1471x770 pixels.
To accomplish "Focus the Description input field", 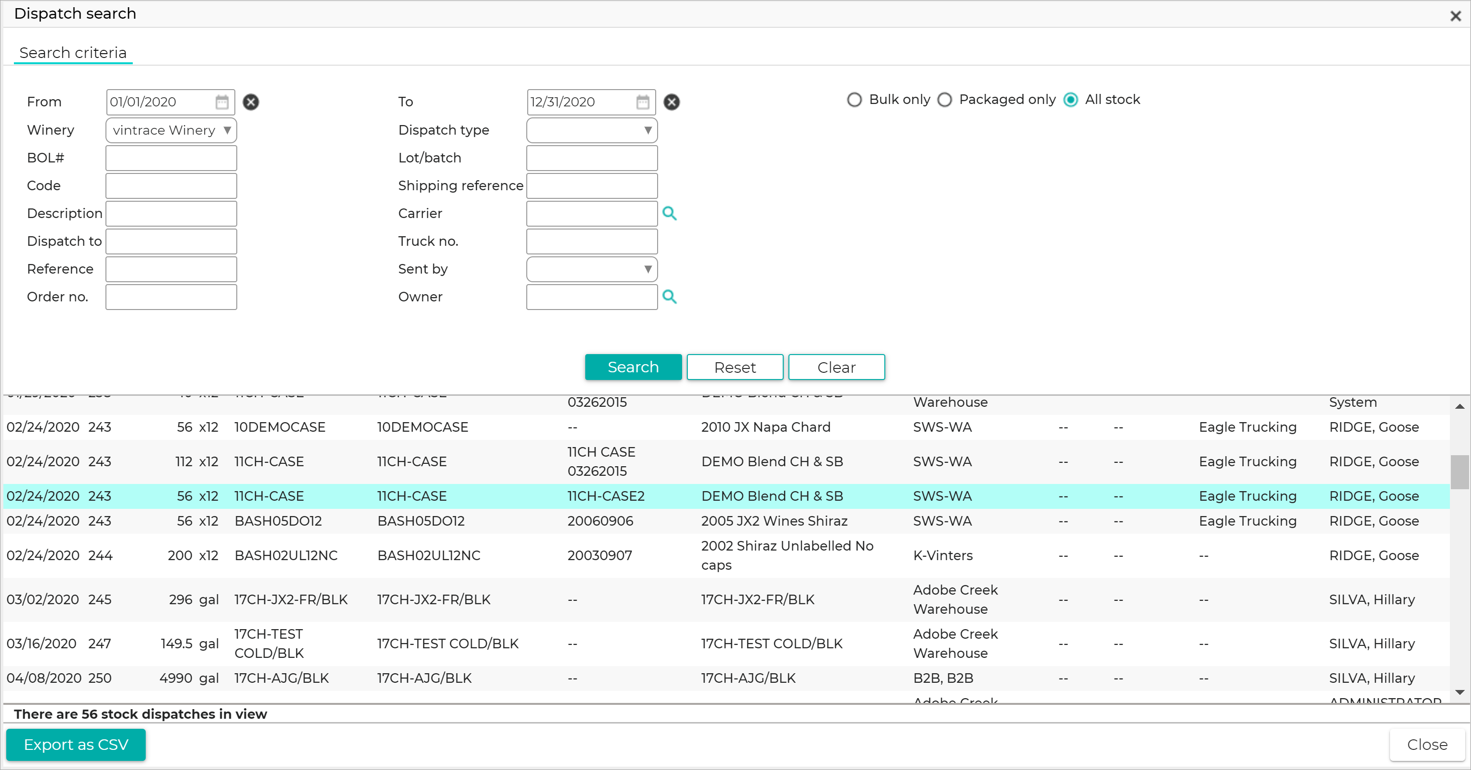I will coord(171,214).
